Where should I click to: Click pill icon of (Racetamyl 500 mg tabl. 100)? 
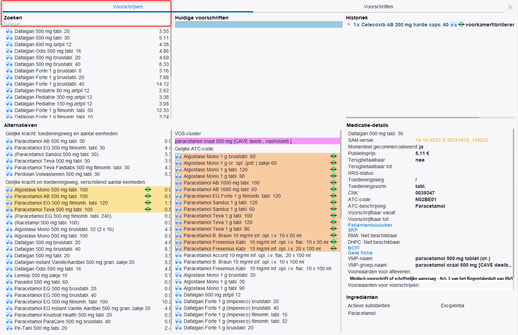tap(9, 223)
